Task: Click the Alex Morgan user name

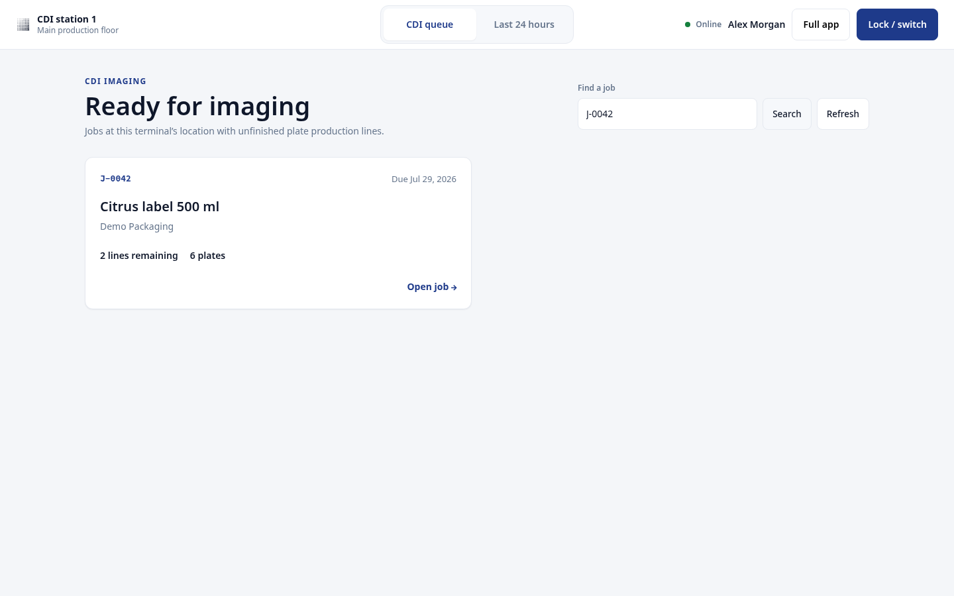Action: [757, 25]
